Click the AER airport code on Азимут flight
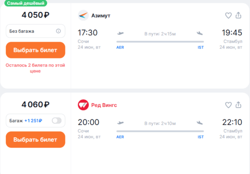This screenshot has height=174, width=250. [120, 47]
